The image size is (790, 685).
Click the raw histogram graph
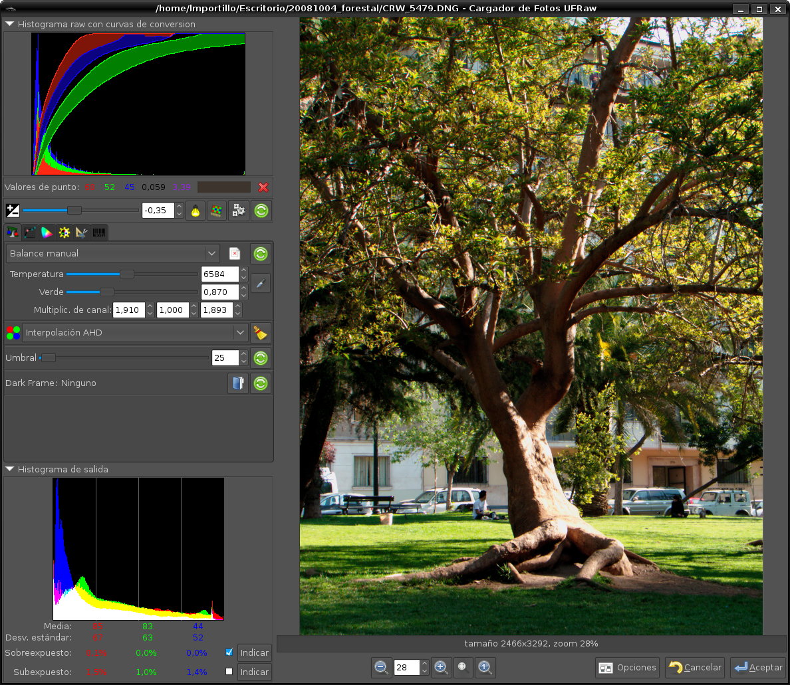(x=138, y=104)
